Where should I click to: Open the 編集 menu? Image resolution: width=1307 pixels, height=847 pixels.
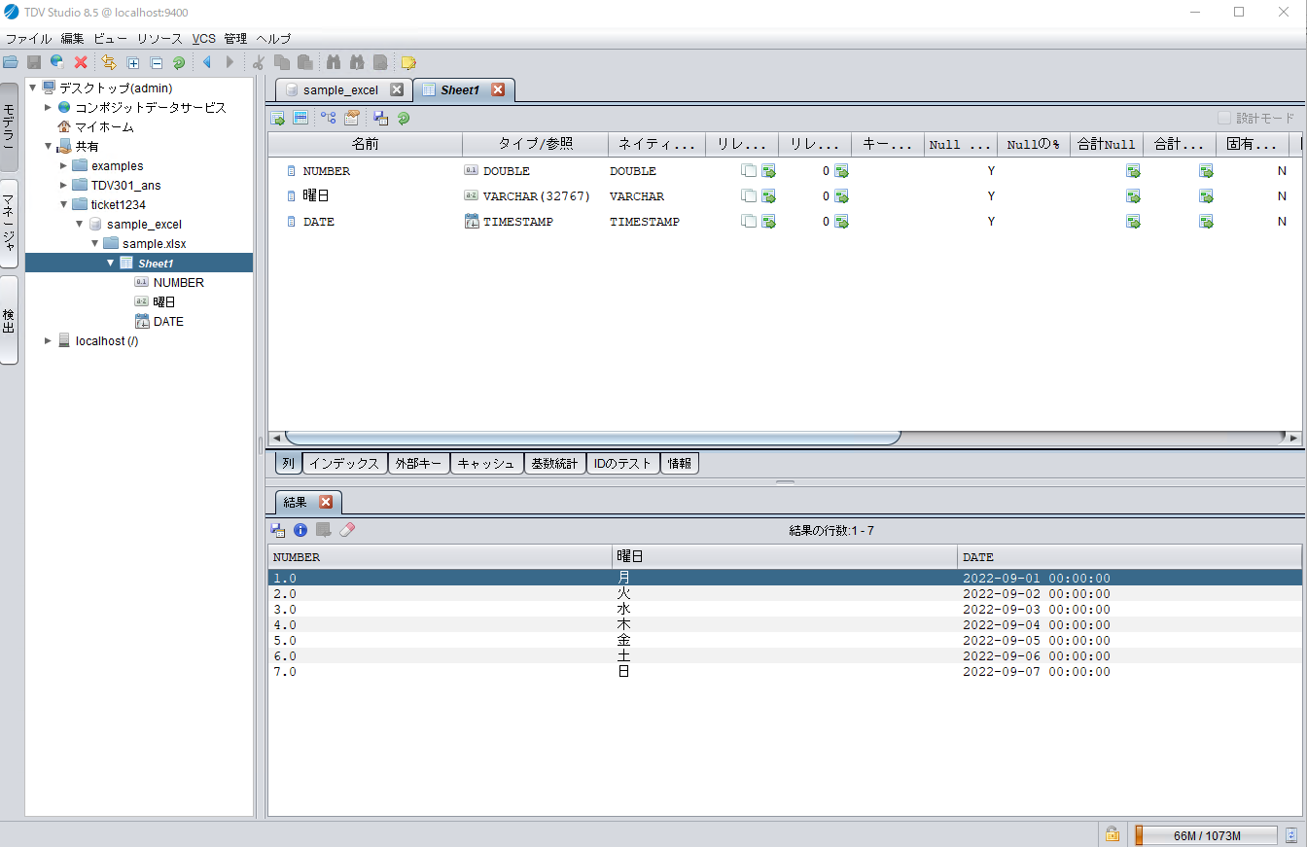[72, 39]
